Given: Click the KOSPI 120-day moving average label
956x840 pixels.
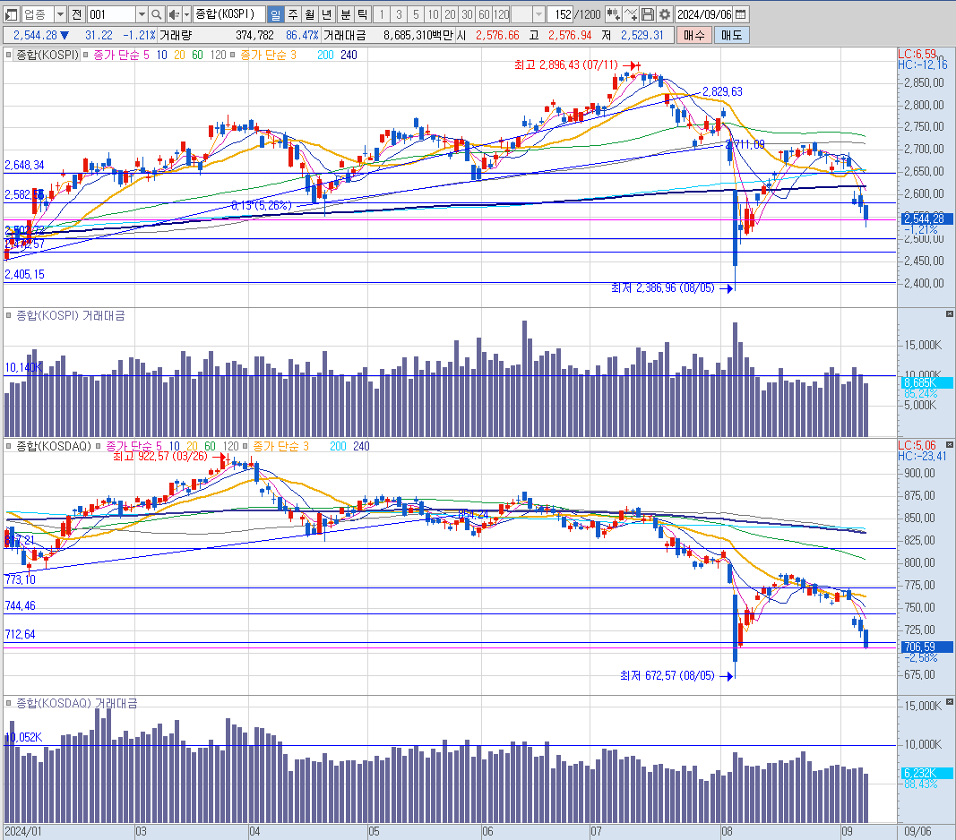Looking at the screenshot, I should (219, 55).
